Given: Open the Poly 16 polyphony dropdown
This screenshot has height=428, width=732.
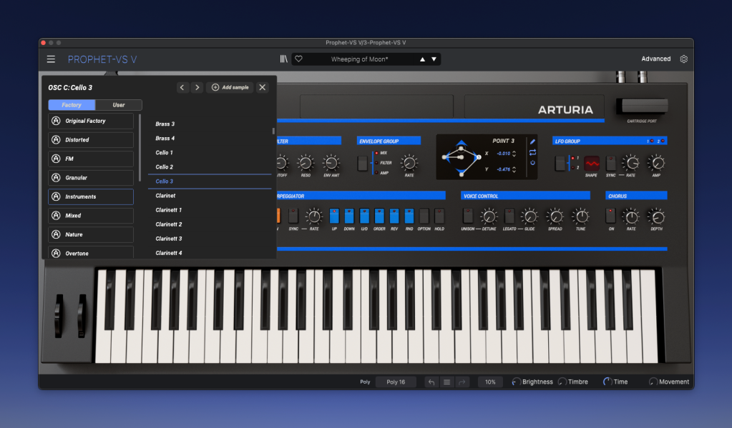Looking at the screenshot, I should [396, 382].
